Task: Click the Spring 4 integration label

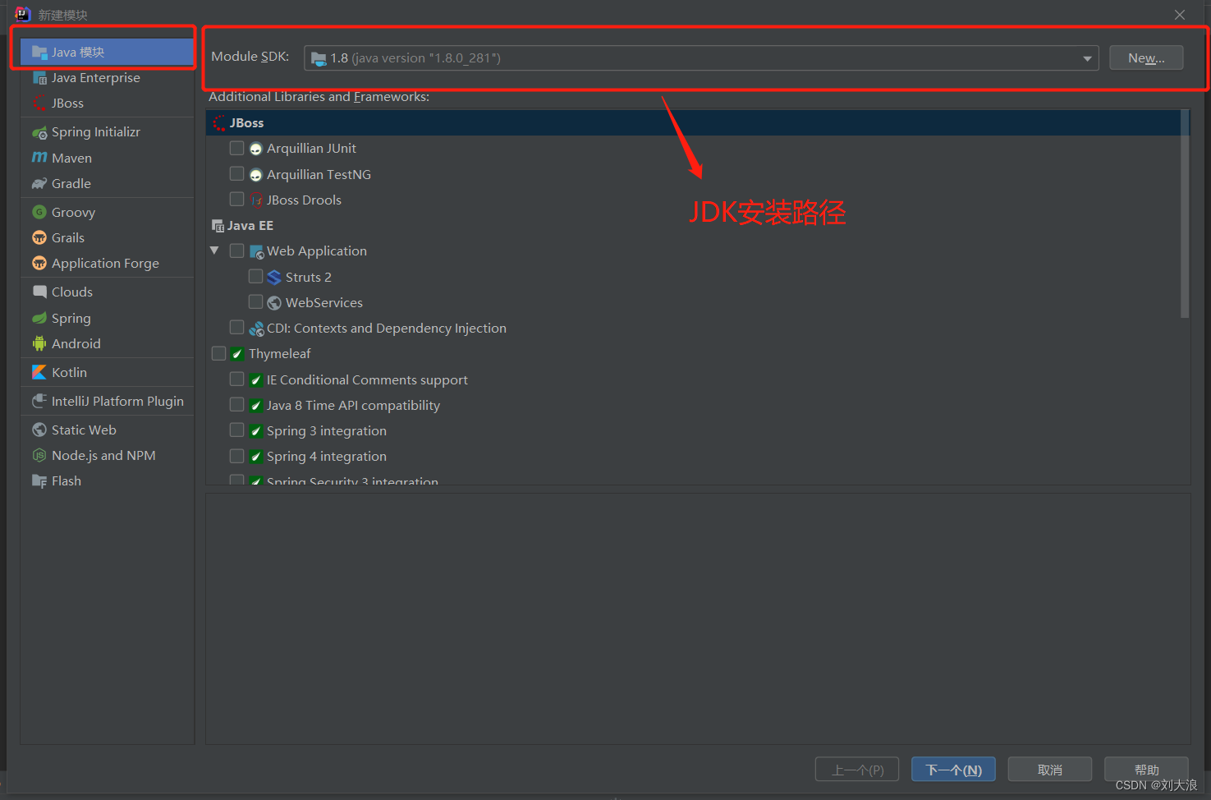Action: [327, 457]
